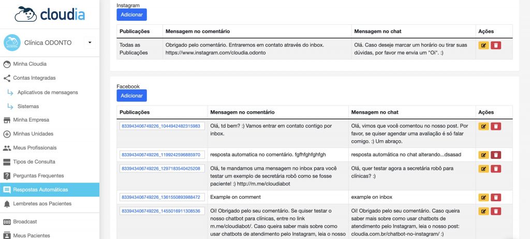Click the Instagram section label
This screenshot has width=530, height=239.
click(x=128, y=5)
